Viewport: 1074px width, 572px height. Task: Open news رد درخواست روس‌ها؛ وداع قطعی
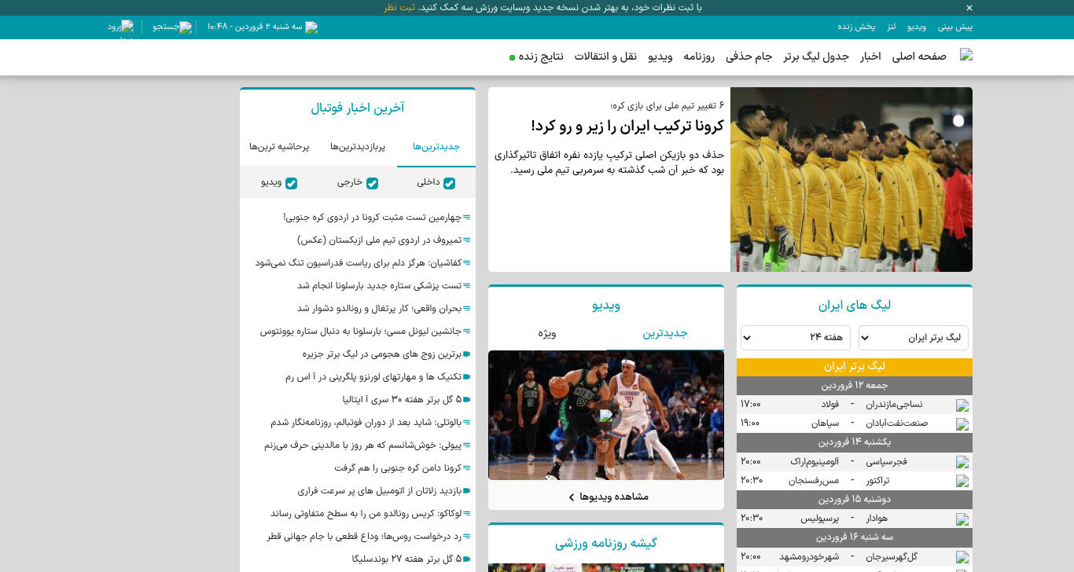click(x=364, y=537)
